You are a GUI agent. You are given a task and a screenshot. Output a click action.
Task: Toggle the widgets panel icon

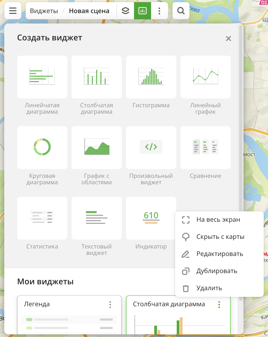143,11
